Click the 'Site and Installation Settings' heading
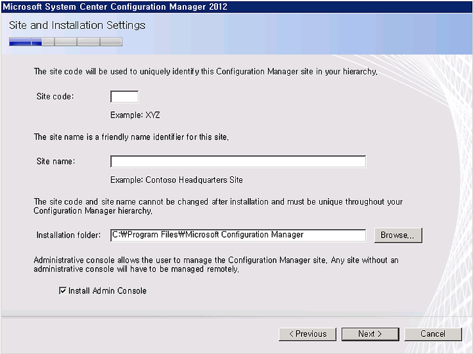 [78, 25]
